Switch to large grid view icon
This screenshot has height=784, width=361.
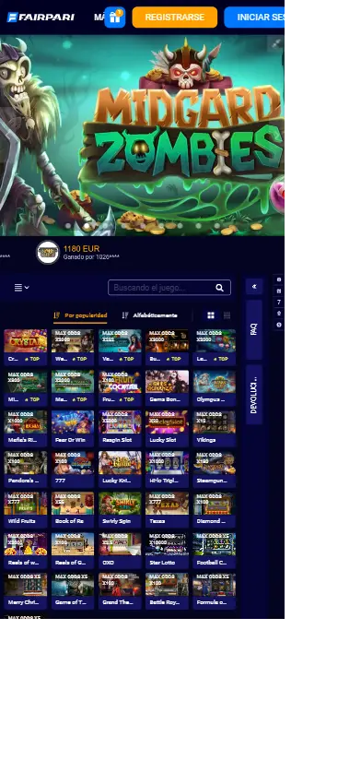click(x=211, y=315)
